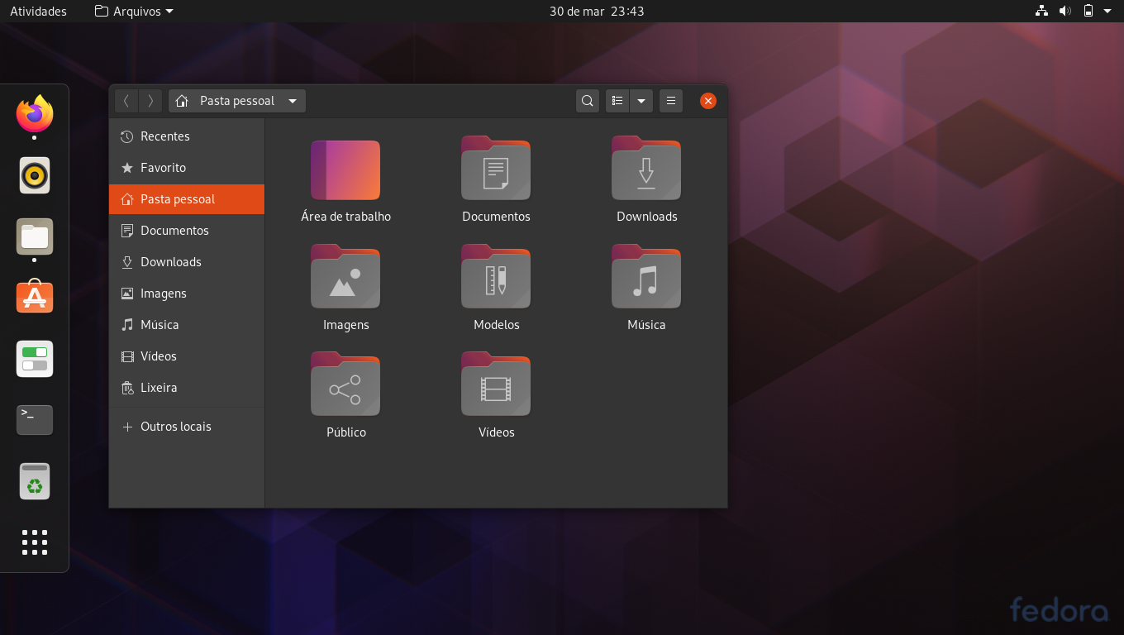Click the search magnifier button
Screen dimensions: 1124x635
(x=588, y=101)
